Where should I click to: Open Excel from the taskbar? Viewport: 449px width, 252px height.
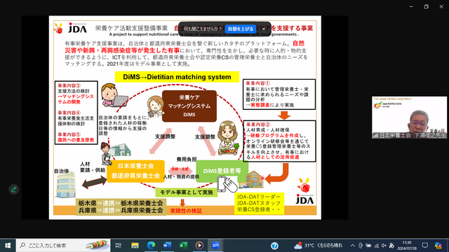(183, 245)
